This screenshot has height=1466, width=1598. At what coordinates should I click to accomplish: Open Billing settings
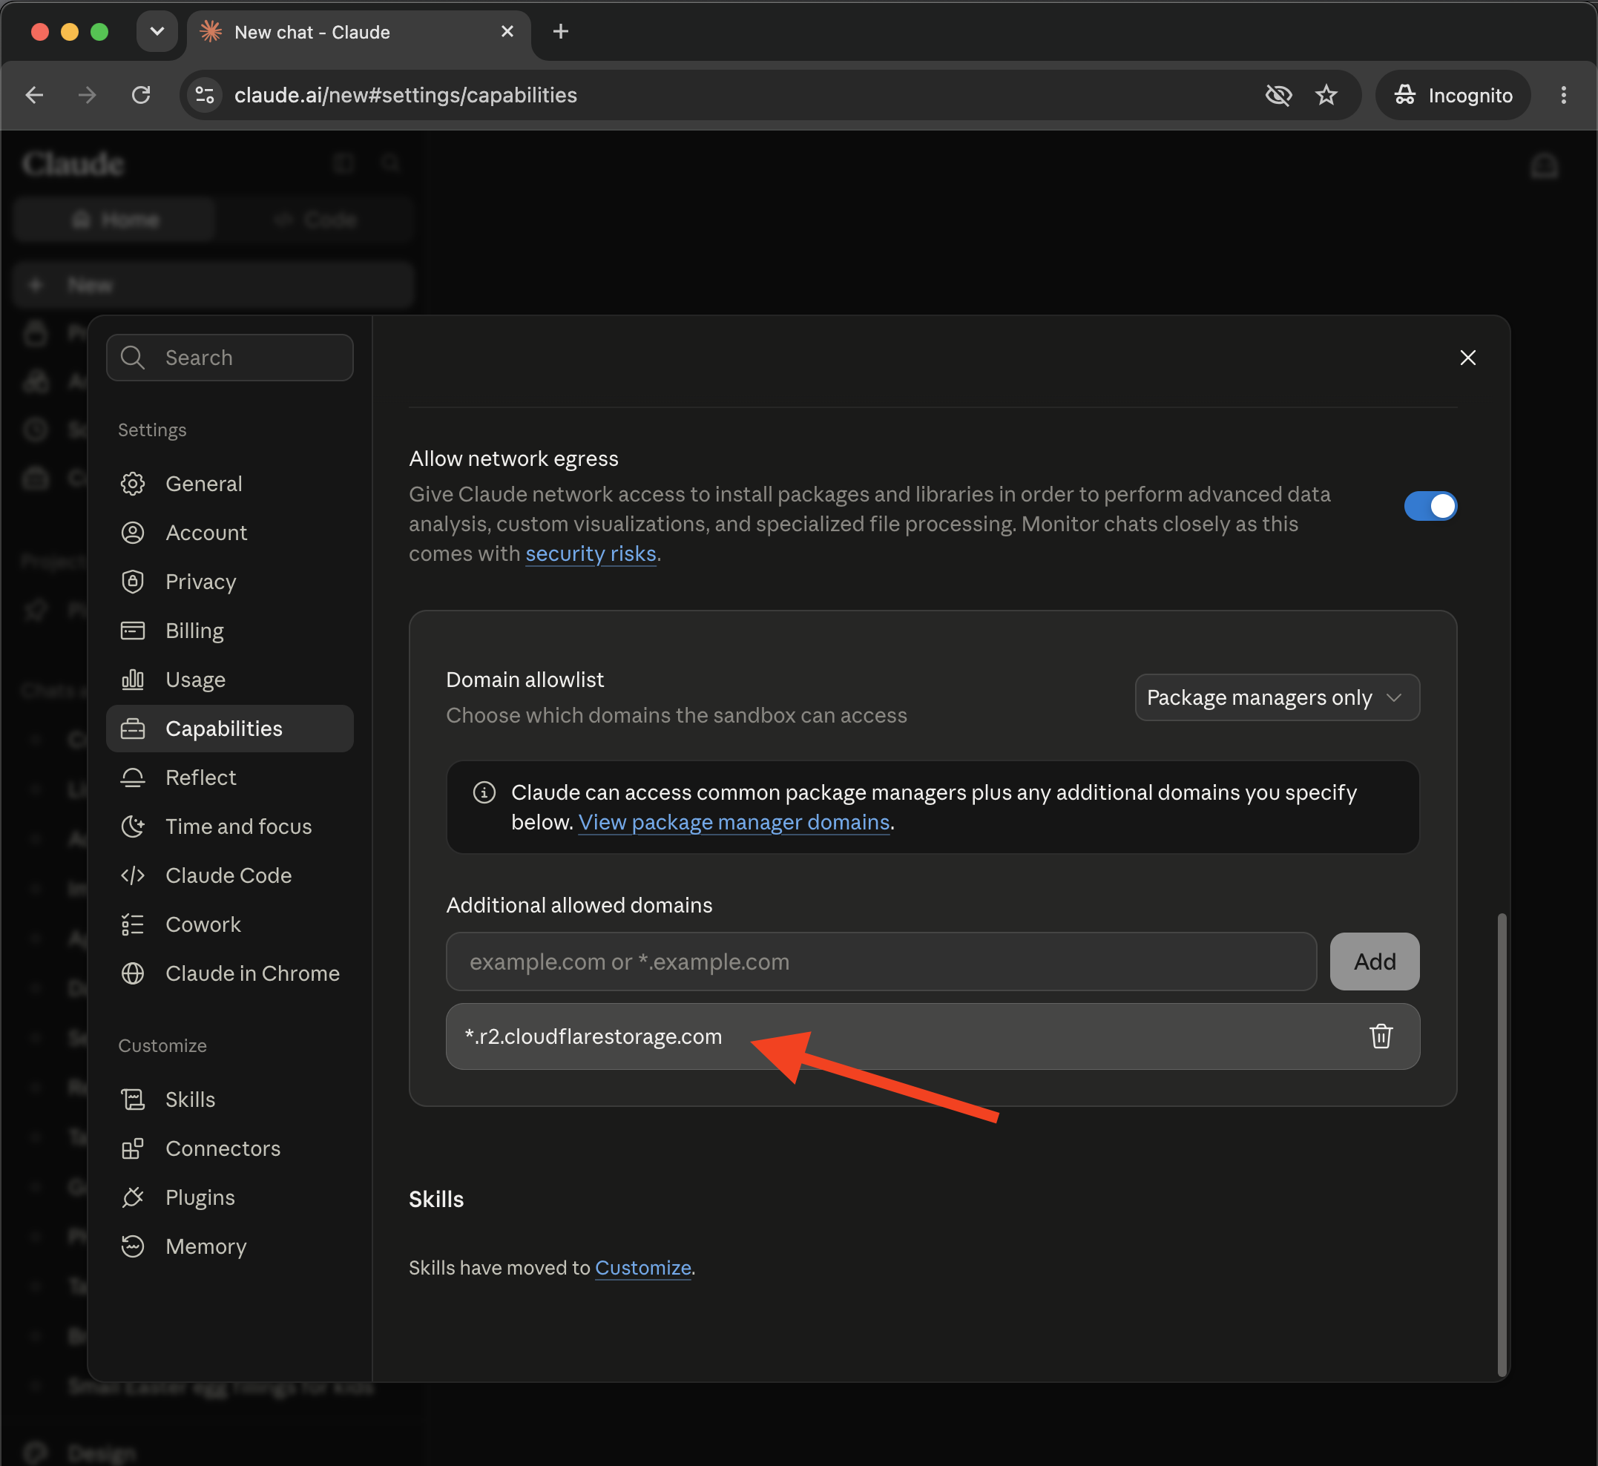point(229,631)
